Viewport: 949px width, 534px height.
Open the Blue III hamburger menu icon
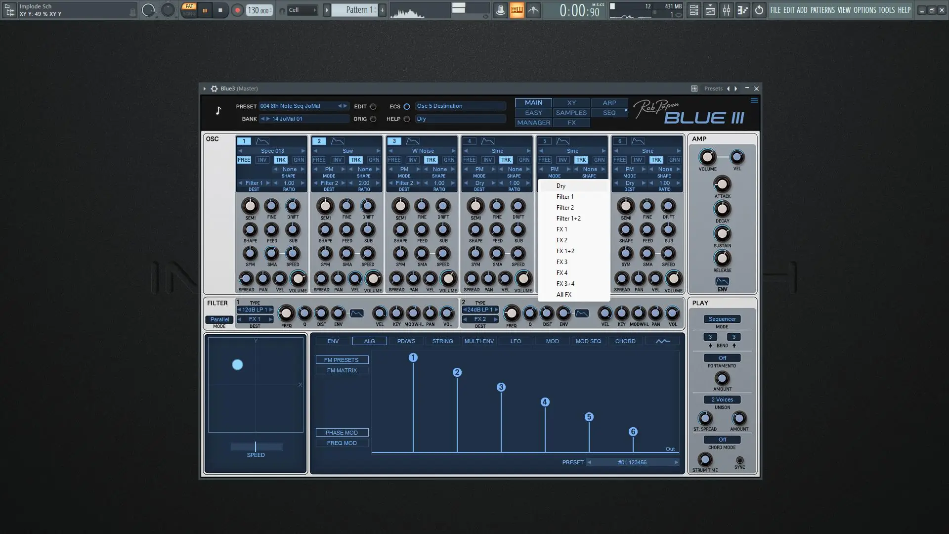[754, 101]
